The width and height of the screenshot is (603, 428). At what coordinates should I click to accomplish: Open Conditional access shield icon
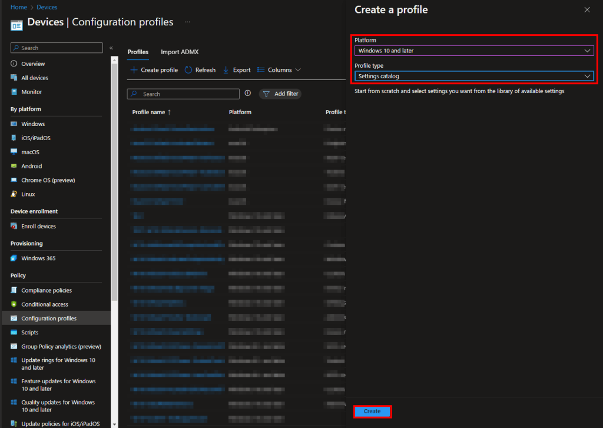point(14,304)
